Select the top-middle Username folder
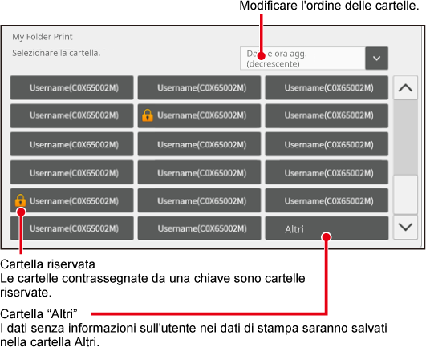This screenshot has width=426, height=347. (199, 87)
